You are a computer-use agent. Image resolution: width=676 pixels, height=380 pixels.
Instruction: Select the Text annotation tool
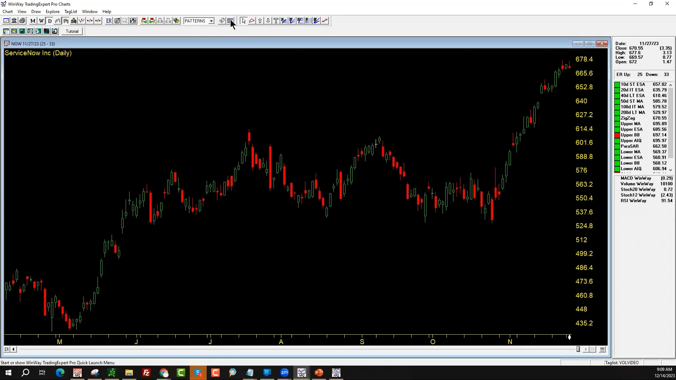[x=276, y=21]
